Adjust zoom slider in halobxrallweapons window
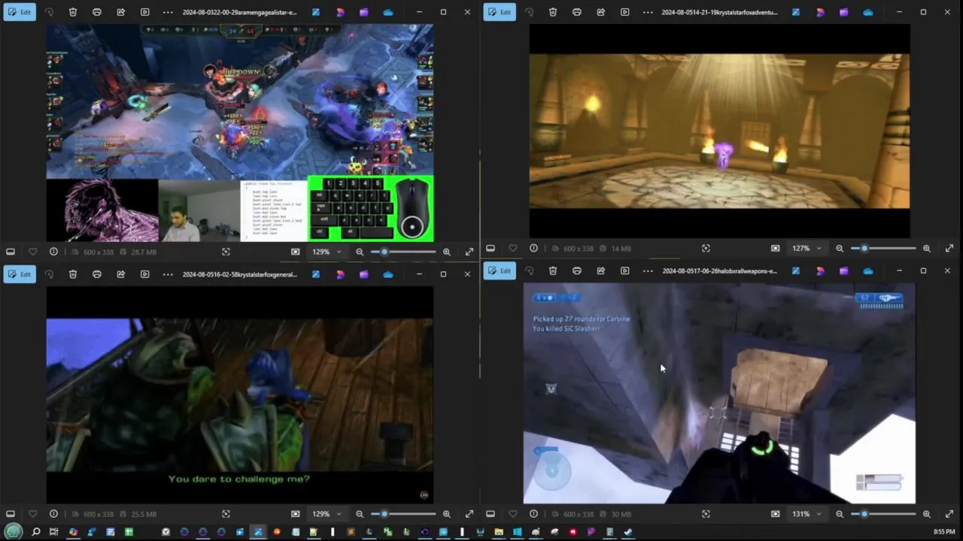The height and width of the screenshot is (541, 963). click(883, 514)
